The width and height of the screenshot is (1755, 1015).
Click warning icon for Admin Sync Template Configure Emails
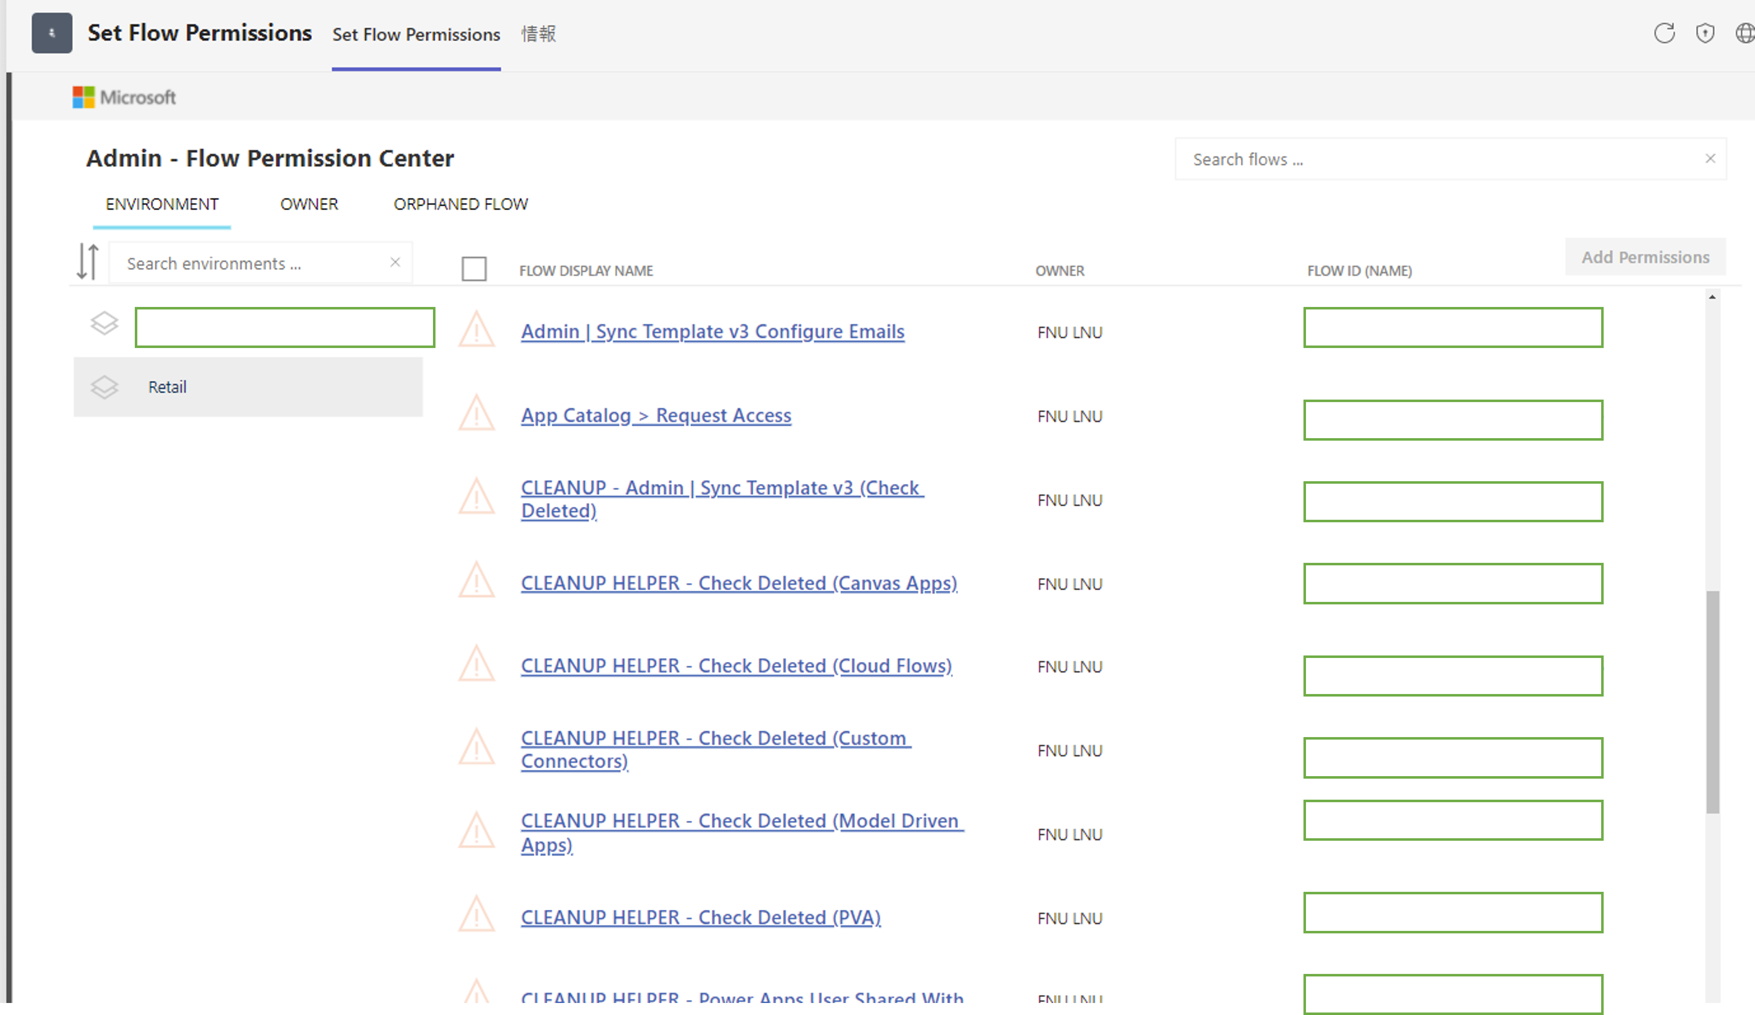(477, 330)
